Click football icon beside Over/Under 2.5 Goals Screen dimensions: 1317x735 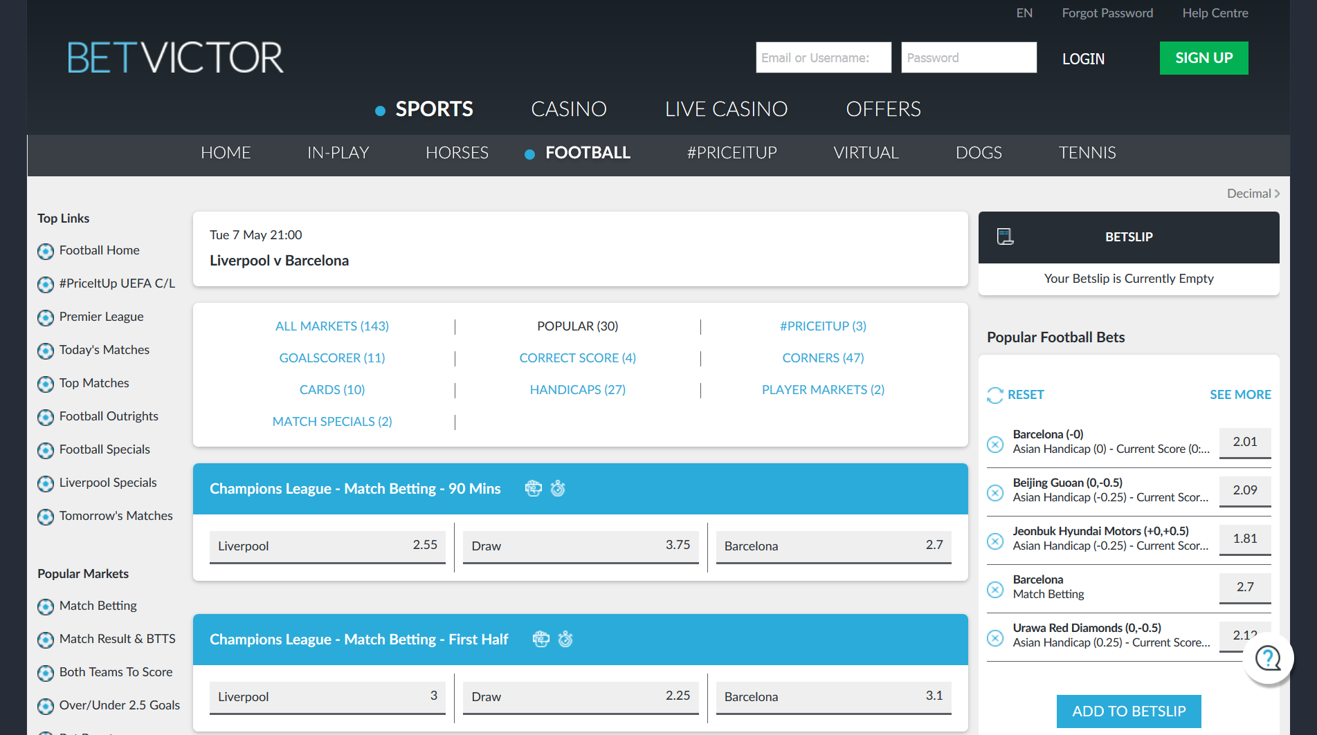click(x=46, y=706)
